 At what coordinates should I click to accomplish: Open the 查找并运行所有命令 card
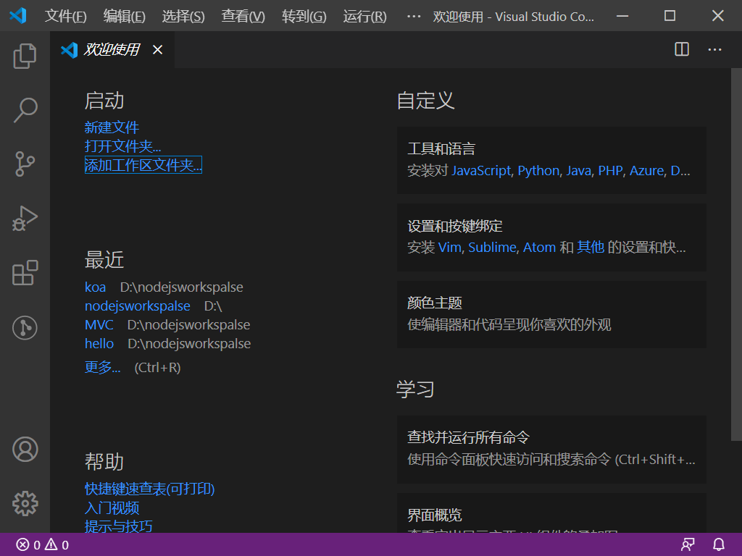551,450
